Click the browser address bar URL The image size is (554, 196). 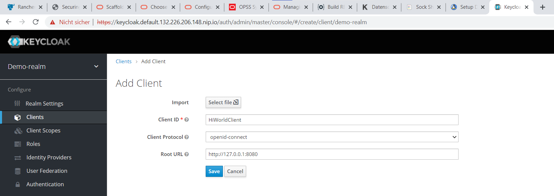coord(232,22)
